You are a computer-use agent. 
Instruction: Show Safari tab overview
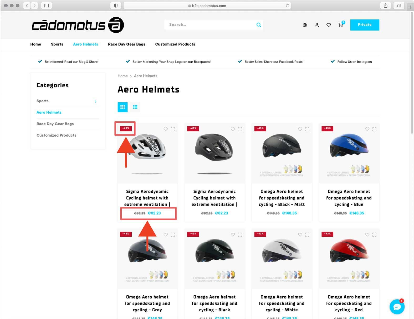tap(399, 6)
